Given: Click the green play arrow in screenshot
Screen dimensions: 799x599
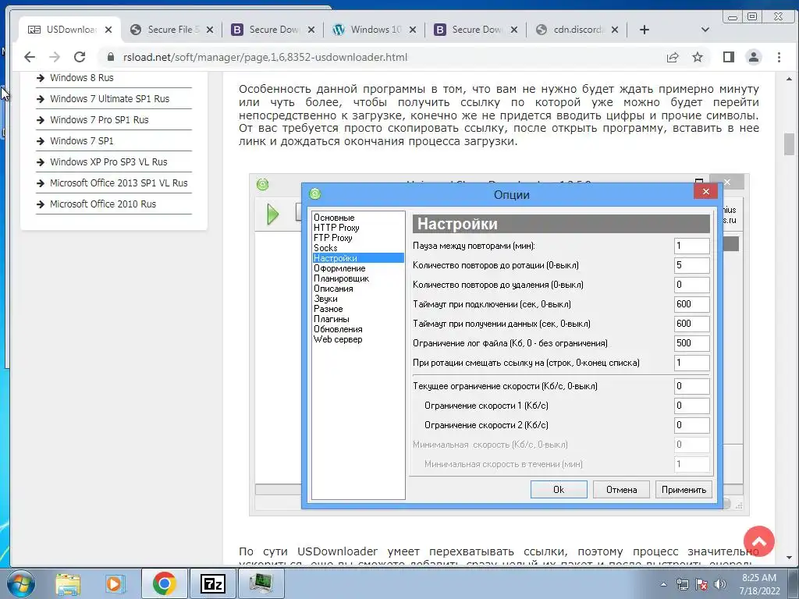Looking at the screenshot, I should click(x=272, y=214).
